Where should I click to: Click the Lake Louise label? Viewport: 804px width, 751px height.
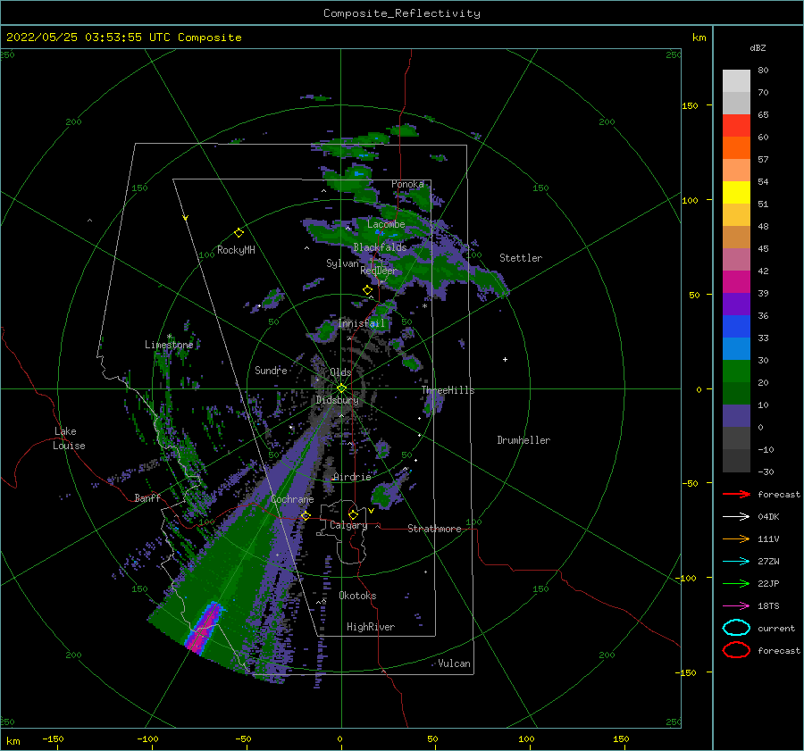tap(69, 438)
